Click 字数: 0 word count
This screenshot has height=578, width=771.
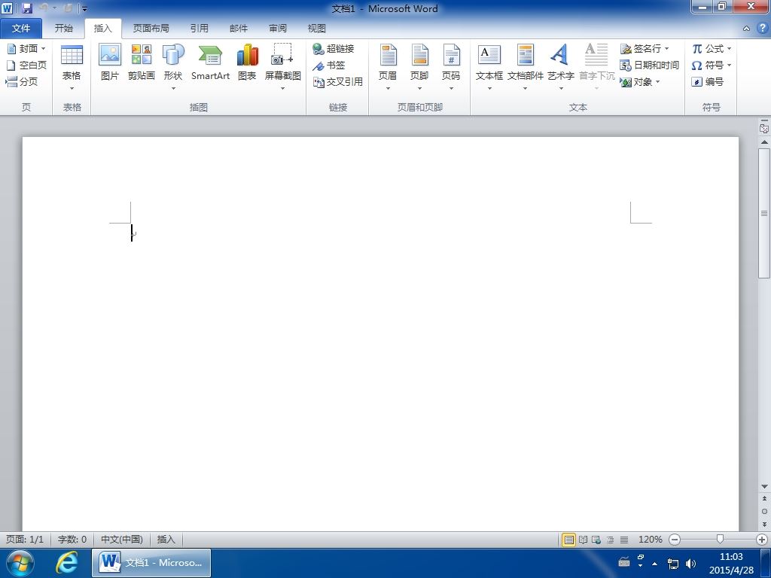pos(72,539)
